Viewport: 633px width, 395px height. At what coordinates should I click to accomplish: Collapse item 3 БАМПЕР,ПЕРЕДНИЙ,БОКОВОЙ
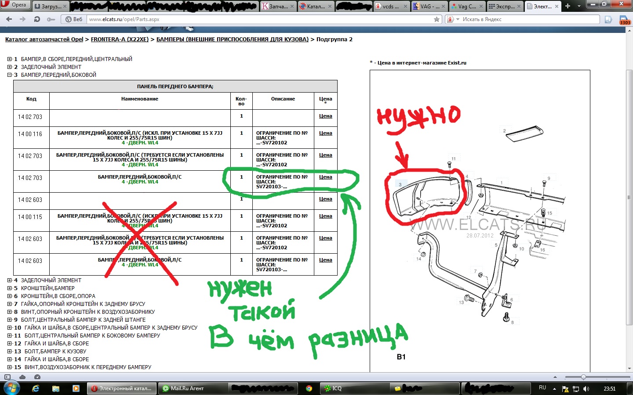9,75
